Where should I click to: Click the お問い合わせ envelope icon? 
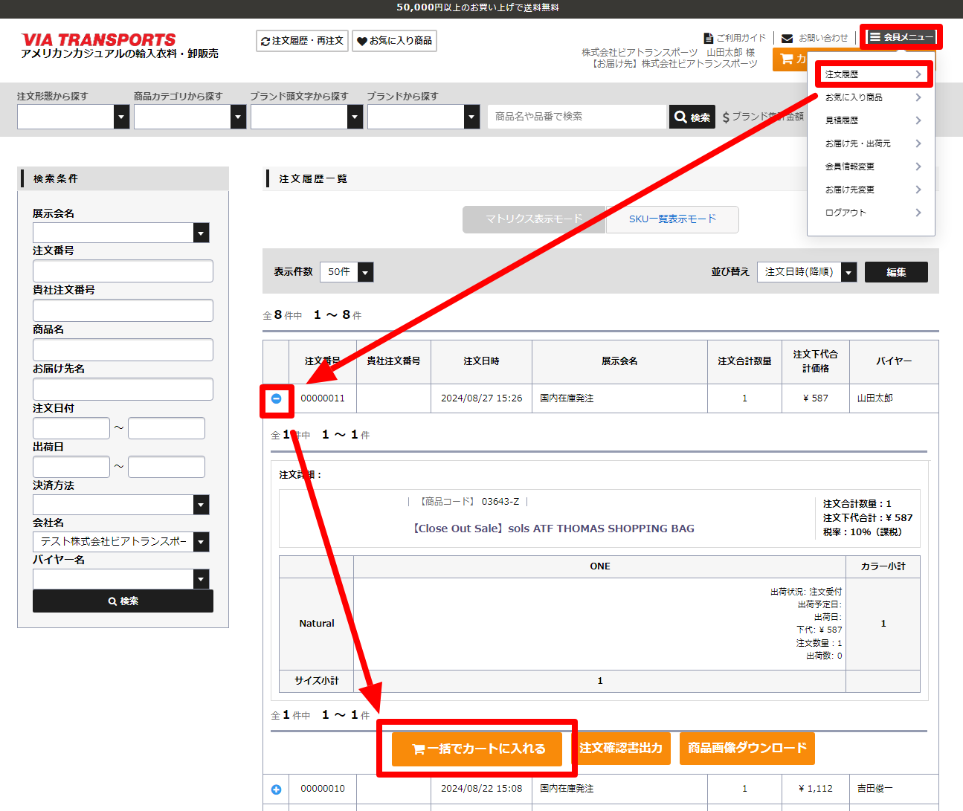pyautogui.click(x=787, y=38)
